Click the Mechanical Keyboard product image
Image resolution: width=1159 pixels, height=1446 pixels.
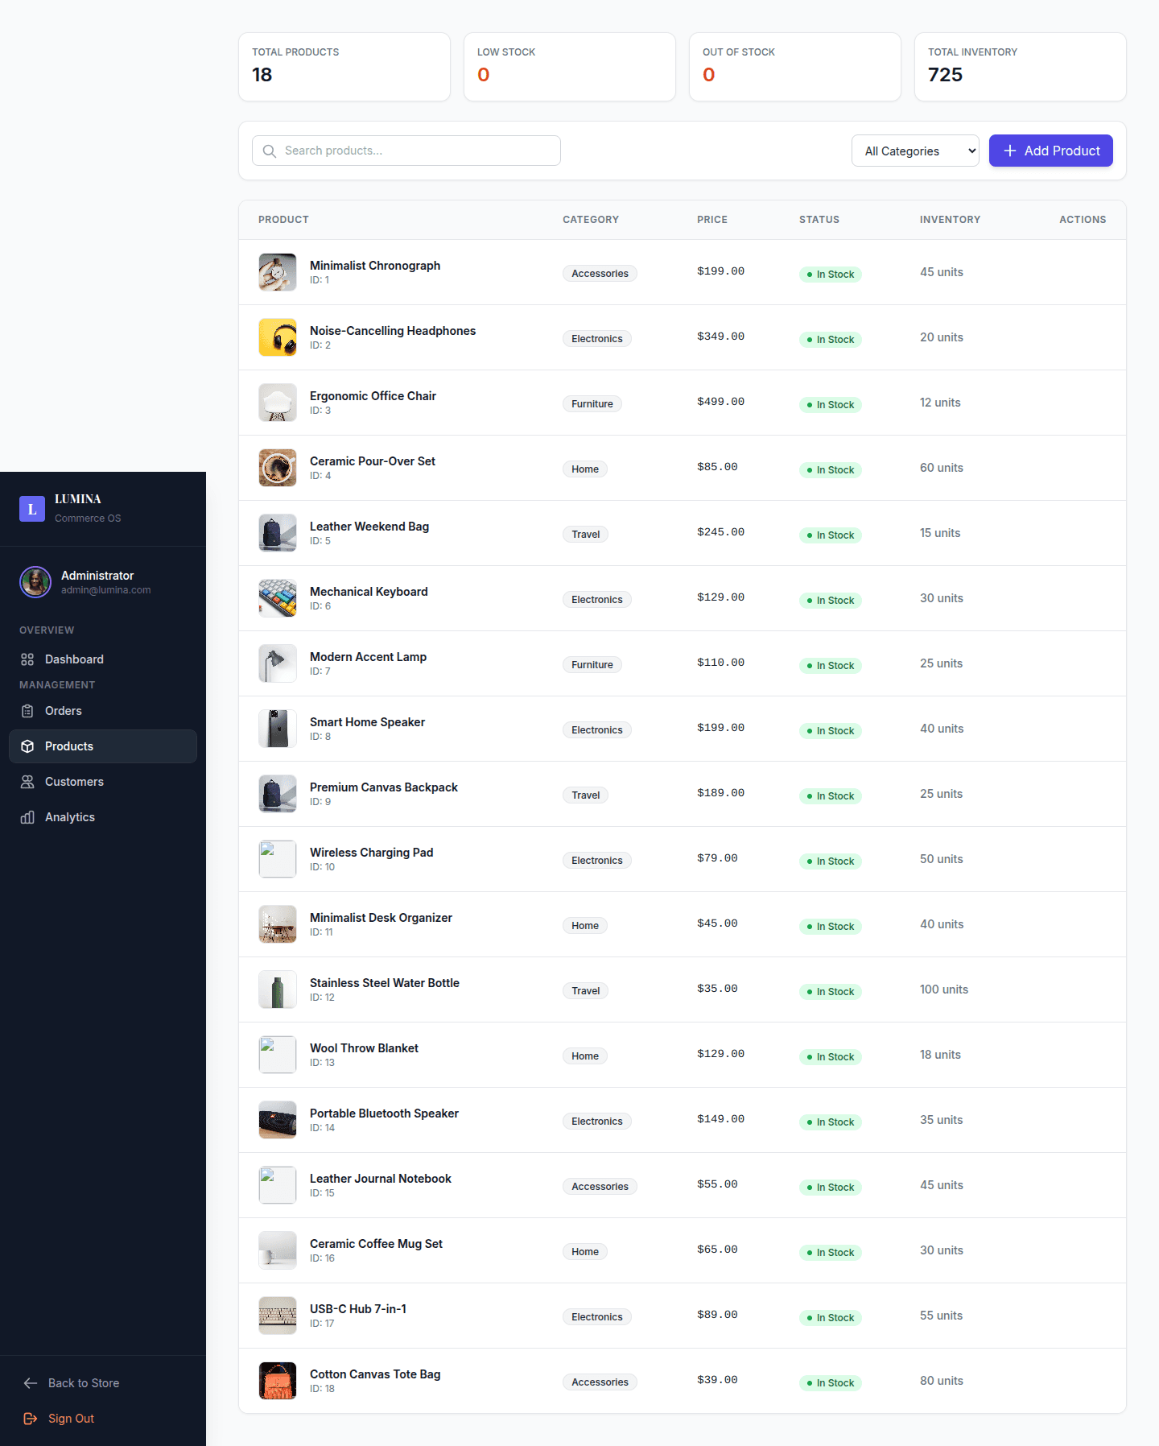278,598
